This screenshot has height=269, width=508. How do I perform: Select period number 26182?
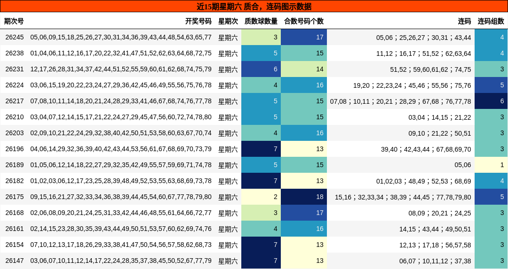click(x=15, y=181)
